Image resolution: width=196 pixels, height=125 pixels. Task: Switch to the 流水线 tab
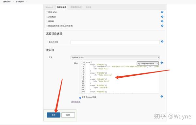click(x=89, y=7)
